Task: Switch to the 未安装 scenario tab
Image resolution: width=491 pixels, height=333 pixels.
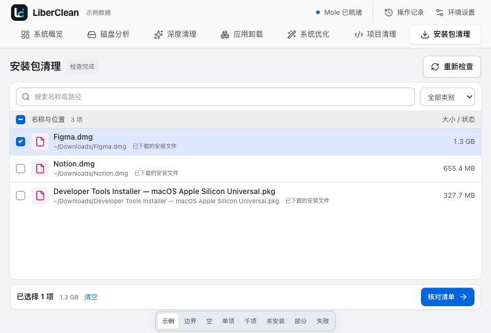Action: 276,321
